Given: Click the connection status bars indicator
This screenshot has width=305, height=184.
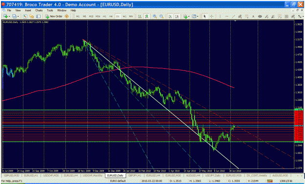Looking at the screenshot, I should pos(270,181).
